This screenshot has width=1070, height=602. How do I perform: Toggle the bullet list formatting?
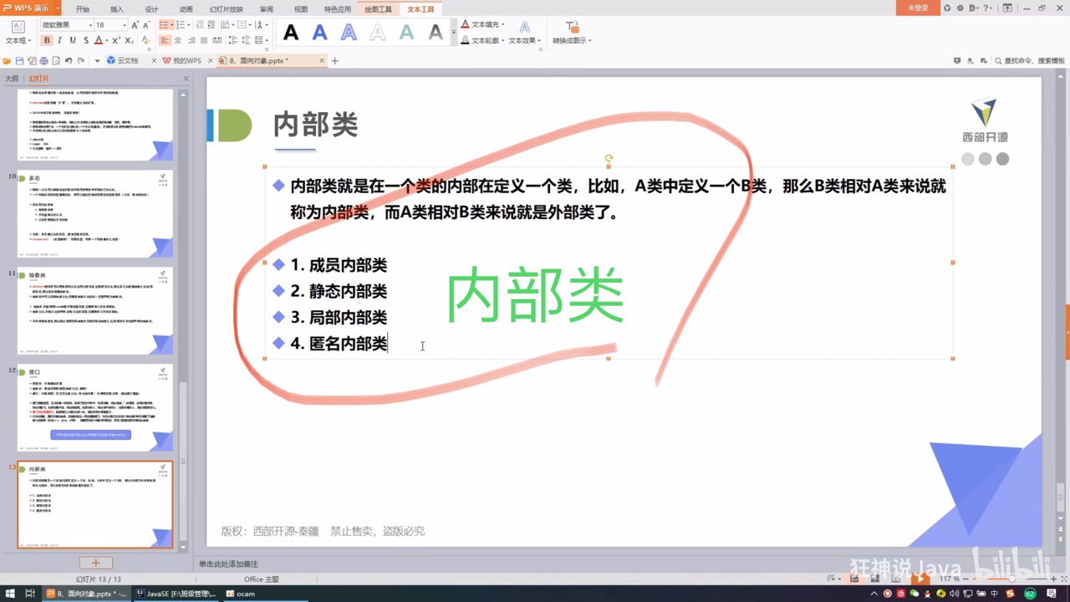[x=166, y=24]
